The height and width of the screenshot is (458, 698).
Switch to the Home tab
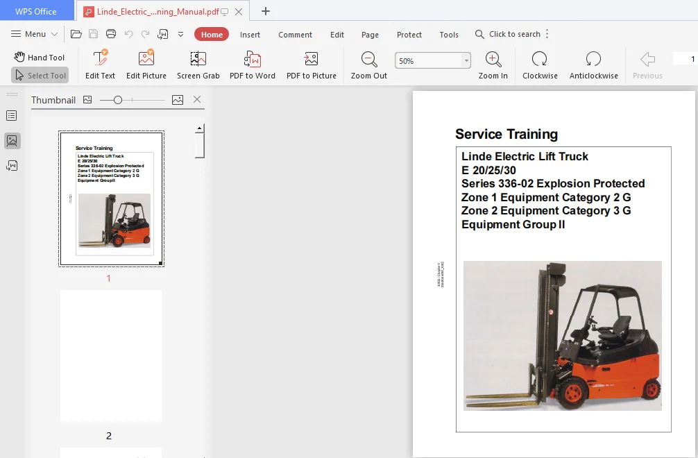(212, 34)
